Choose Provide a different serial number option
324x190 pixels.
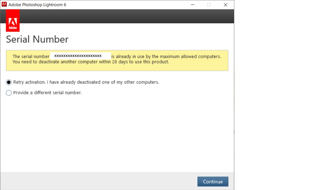pyautogui.click(x=9, y=93)
